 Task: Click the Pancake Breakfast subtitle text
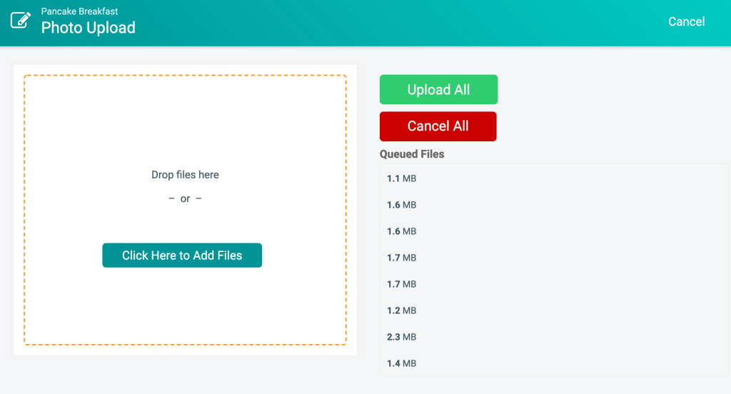click(x=79, y=11)
